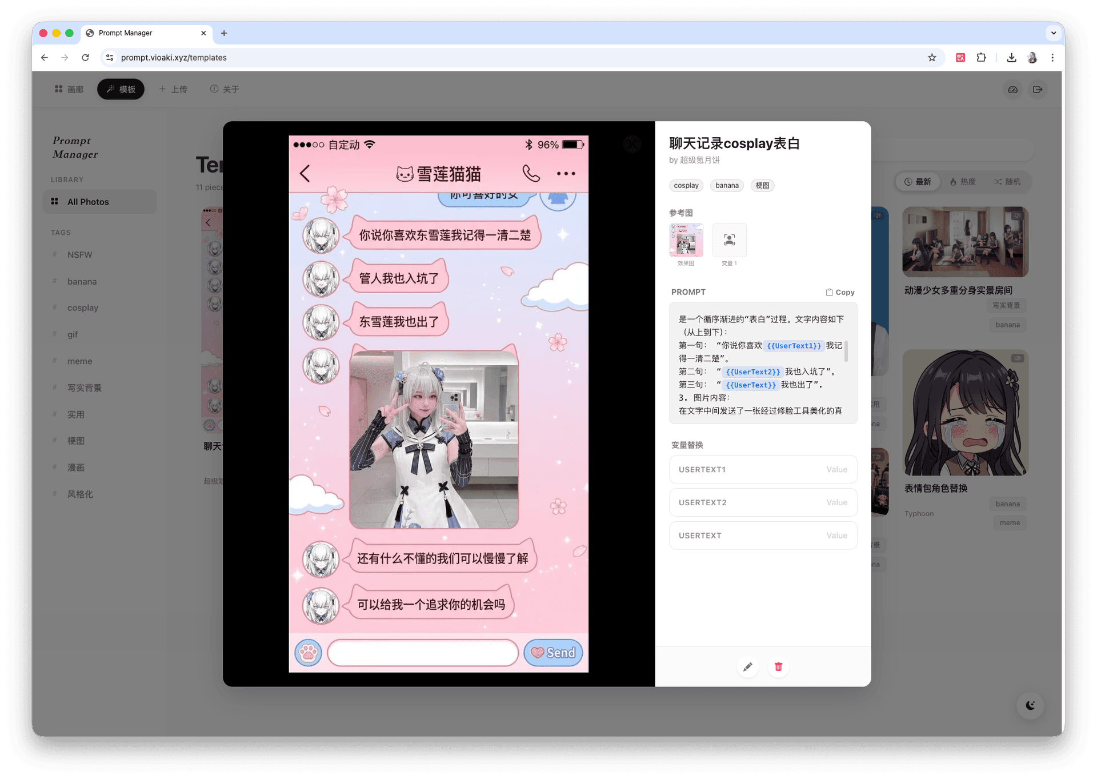Image resolution: width=1097 pixels, height=779 pixels.
Task: Close the cosplay template detail modal
Action: coord(632,145)
